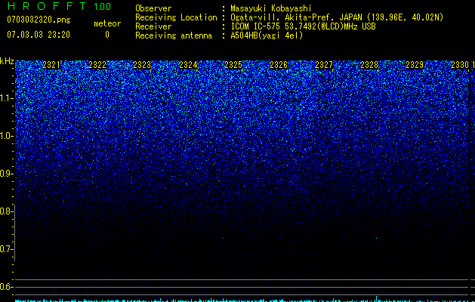Viewport: 475px width, 302px height.
Task: Click the 2328 time marker
Action: (369, 65)
